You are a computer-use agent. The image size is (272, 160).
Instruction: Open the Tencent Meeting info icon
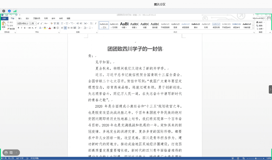coord(4,11)
